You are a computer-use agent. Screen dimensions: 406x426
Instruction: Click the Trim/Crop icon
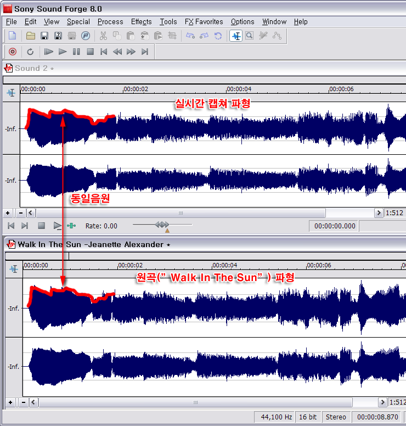[x=172, y=36]
